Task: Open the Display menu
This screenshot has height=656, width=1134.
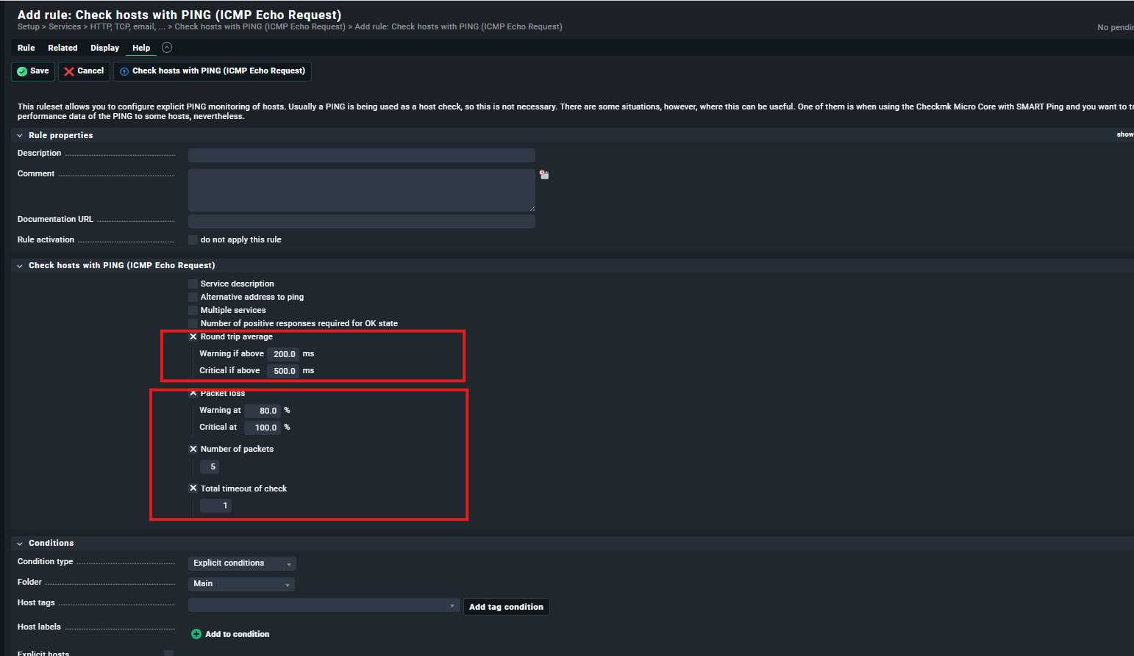Action: pos(104,48)
